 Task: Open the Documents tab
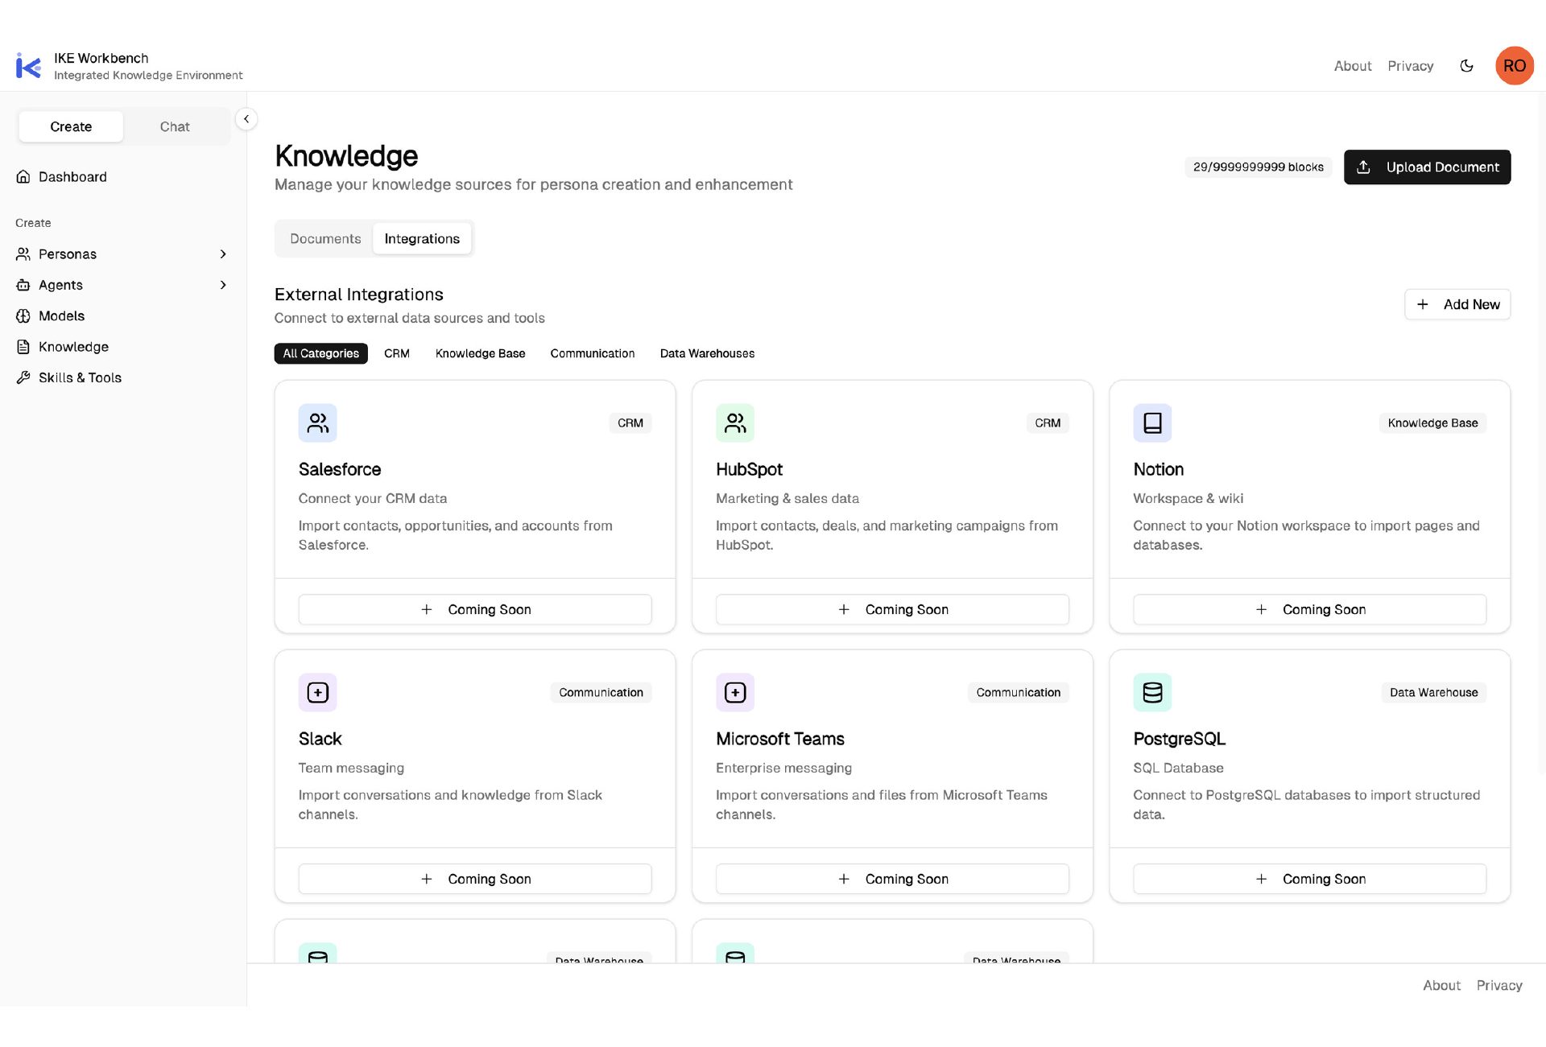click(325, 239)
